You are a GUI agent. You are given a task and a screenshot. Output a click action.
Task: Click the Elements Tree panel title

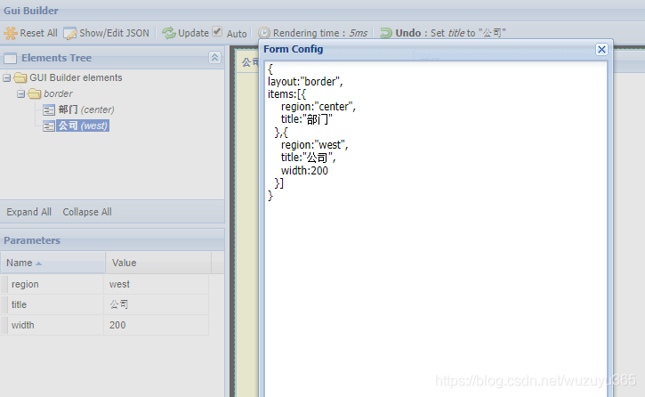(56, 58)
